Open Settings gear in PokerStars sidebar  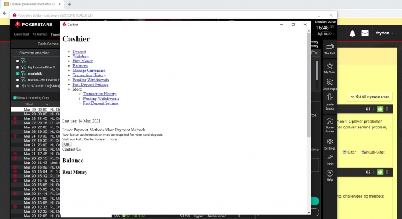click(330, 144)
